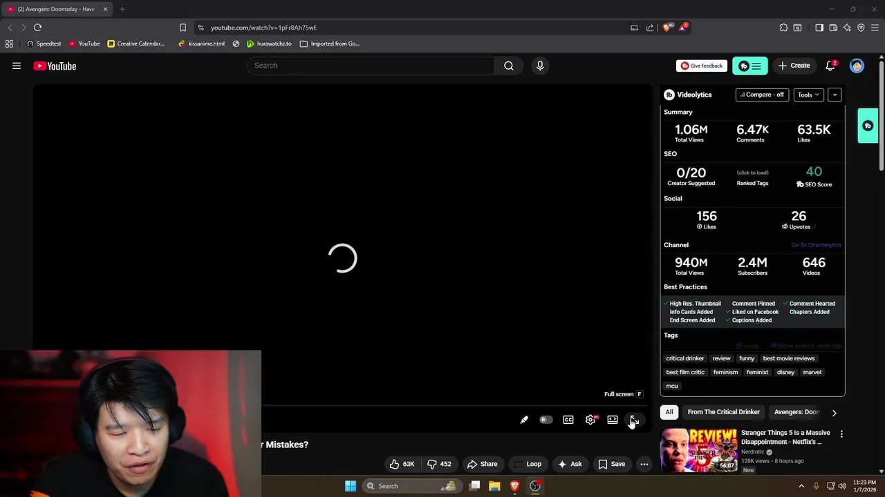This screenshot has width=885, height=497.
Task: Open the TubeBuddy menu button
Action: pos(750,66)
